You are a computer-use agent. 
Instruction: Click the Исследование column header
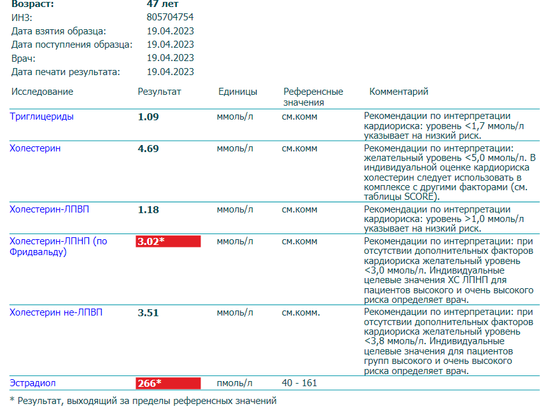(42, 92)
